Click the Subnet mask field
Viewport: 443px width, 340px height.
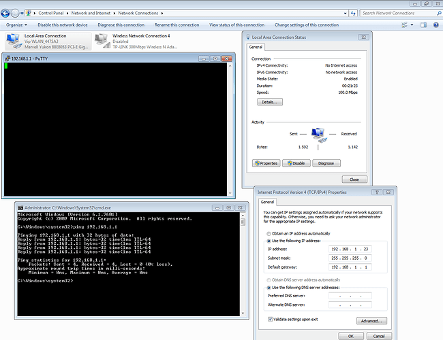[x=350, y=258]
